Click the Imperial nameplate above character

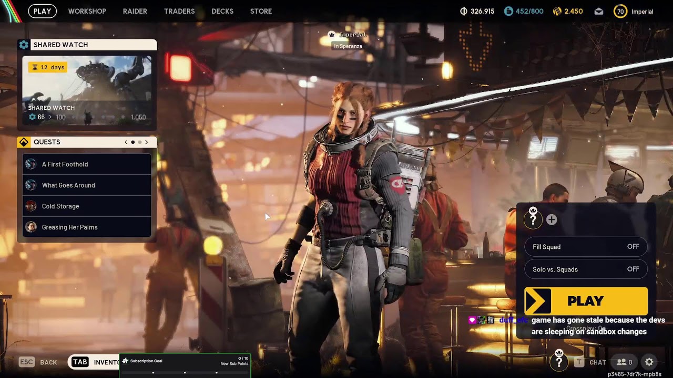click(x=348, y=35)
